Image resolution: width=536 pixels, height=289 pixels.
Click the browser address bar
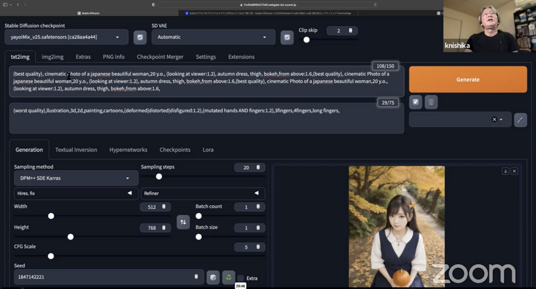coord(268,5)
